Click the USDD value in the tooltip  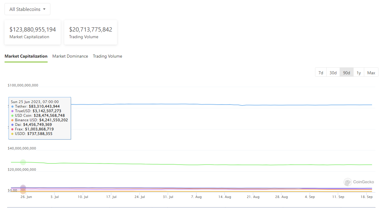[40, 134]
